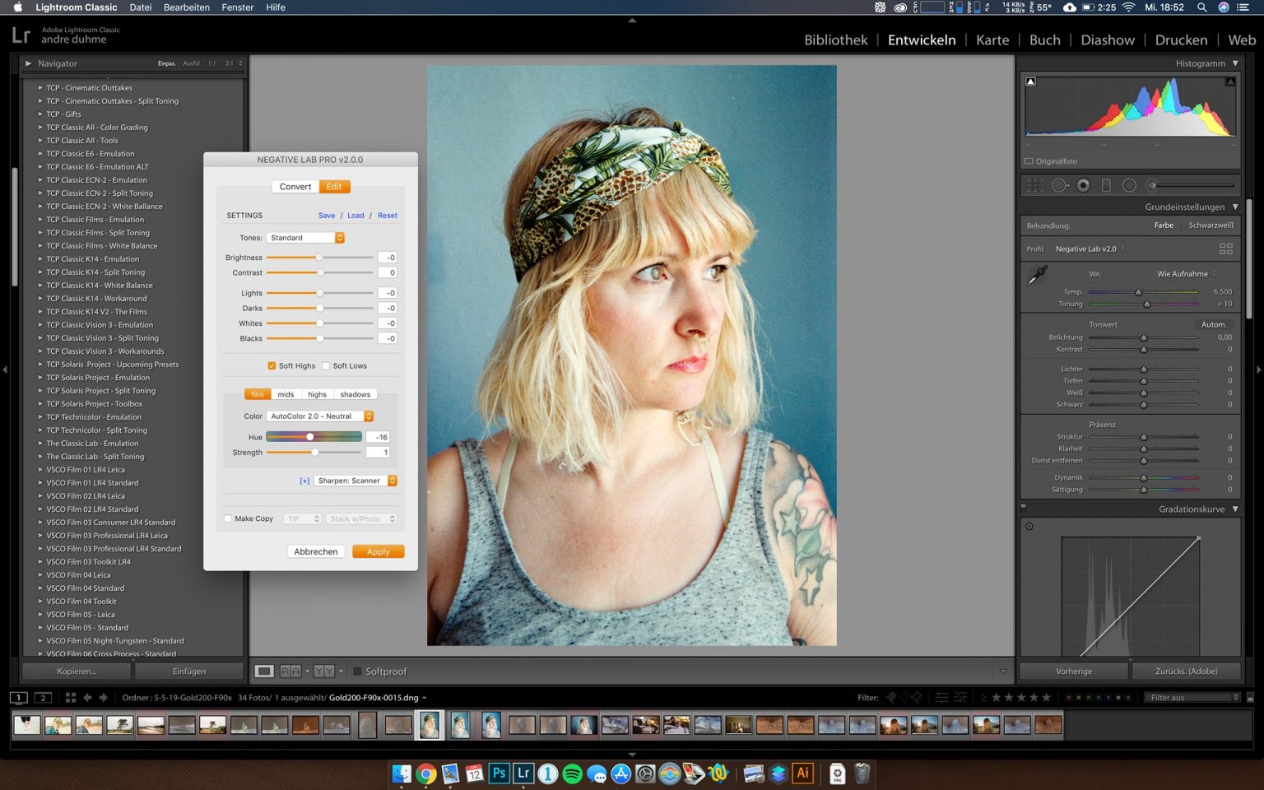Open the Spot Removal tool

click(1059, 184)
